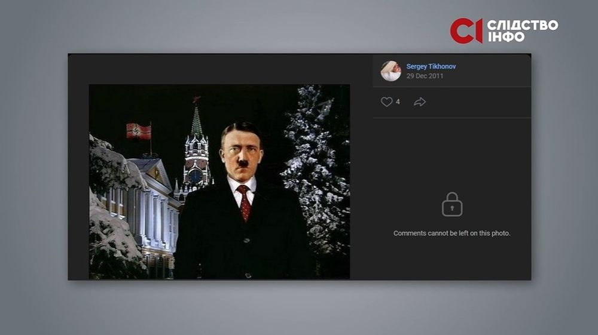This screenshot has height=335, width=598.
Task: Click the СЛІДСТВО ІНФО logo text
Action: pyautogui.click(x=522, y=31)
